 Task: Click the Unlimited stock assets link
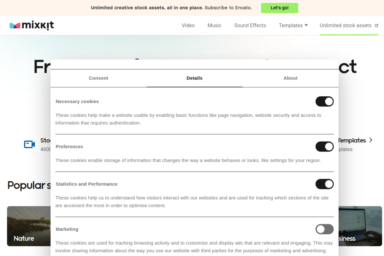point(345,26)
